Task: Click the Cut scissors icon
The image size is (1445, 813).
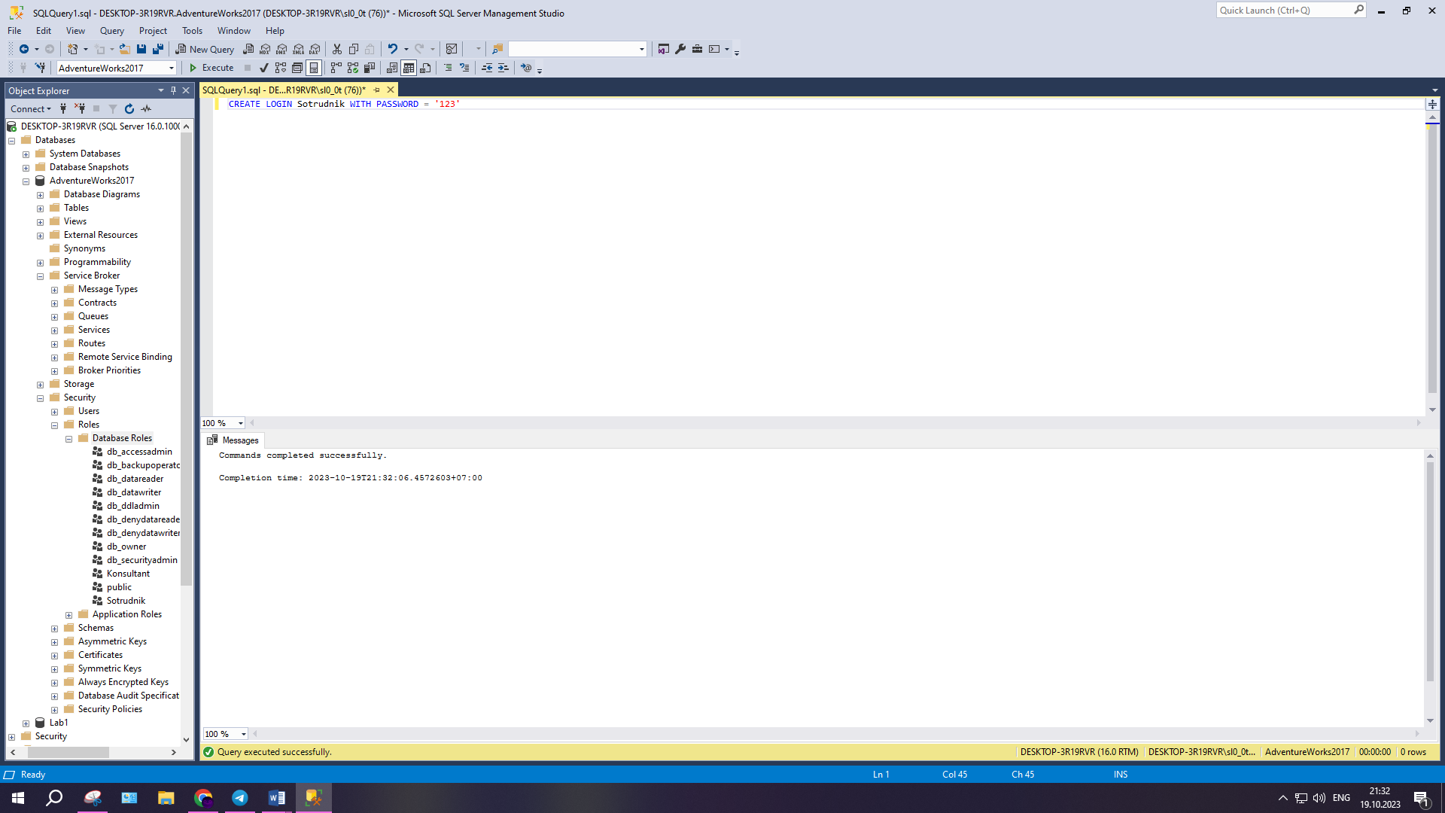Action: tap(337, 49)
